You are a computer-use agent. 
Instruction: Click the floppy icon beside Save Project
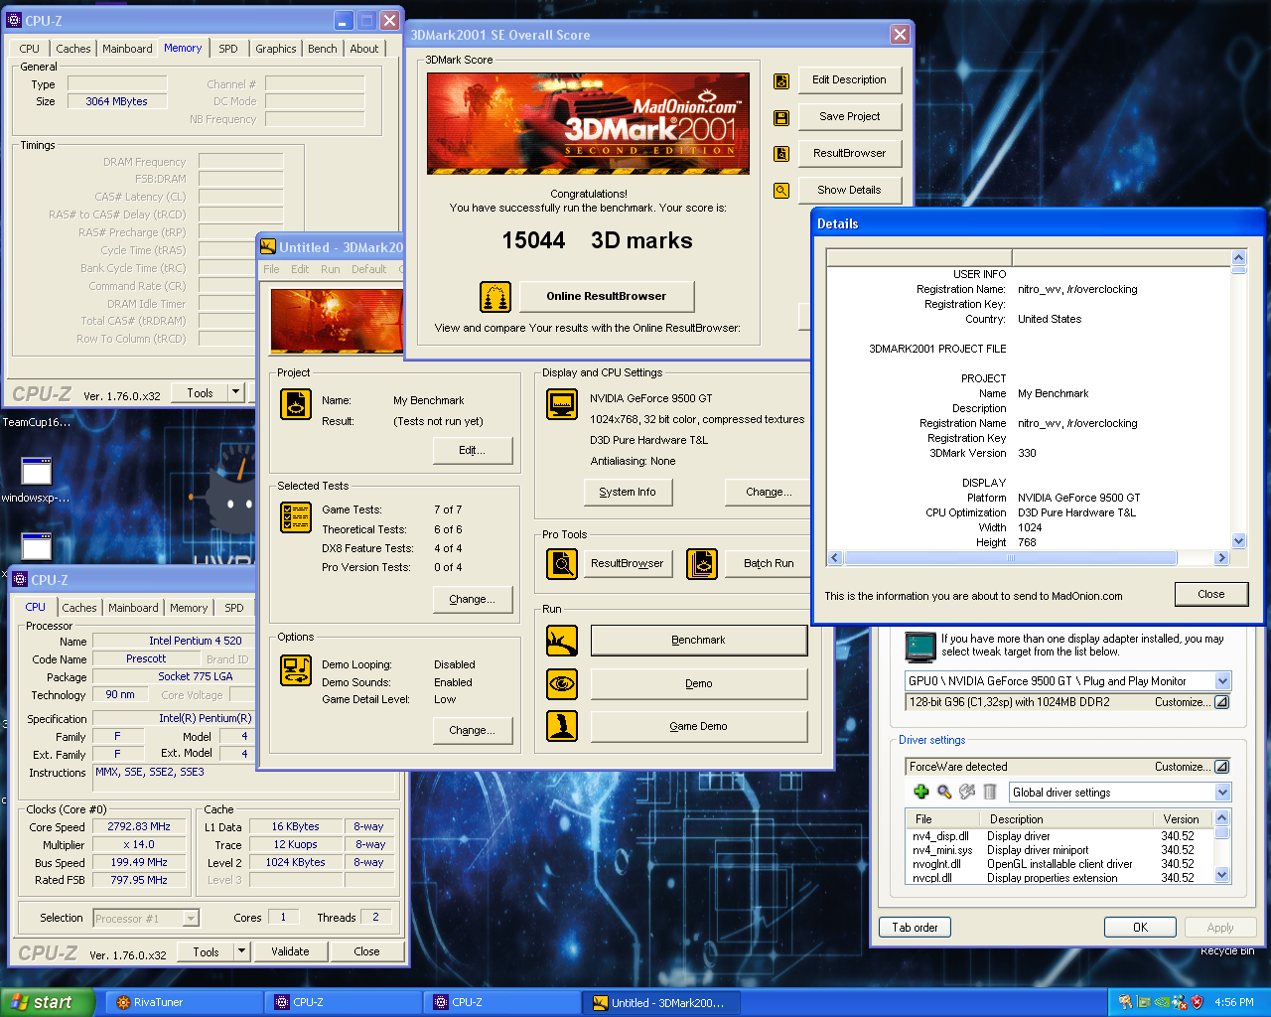point(781,117)
